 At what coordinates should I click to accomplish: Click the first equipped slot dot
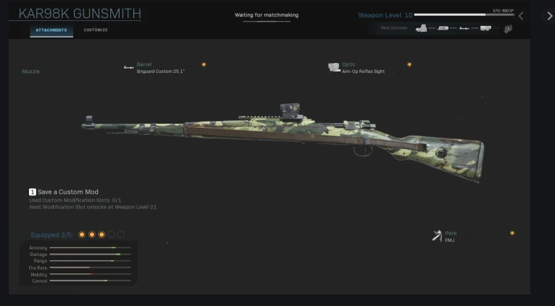[x=82, y=234]
